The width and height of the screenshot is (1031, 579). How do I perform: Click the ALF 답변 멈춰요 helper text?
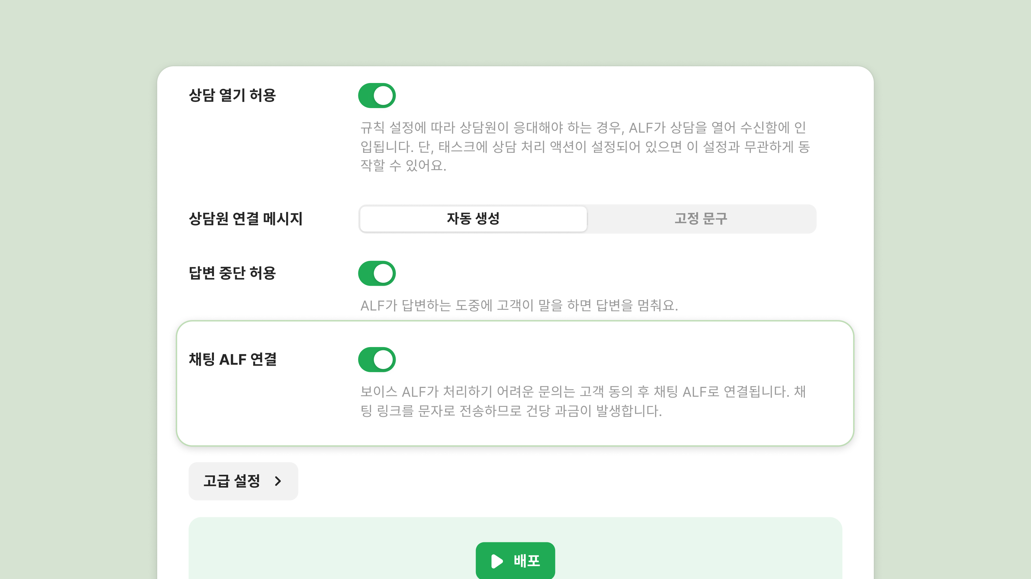(x=519, y=305)
